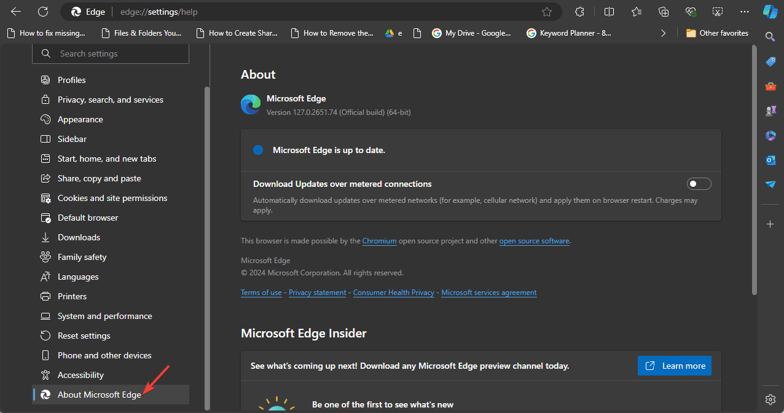The height and width of the screenshot is (413, 784).
Task: Open Phone and other devices
Action: (x=111, y=355)
